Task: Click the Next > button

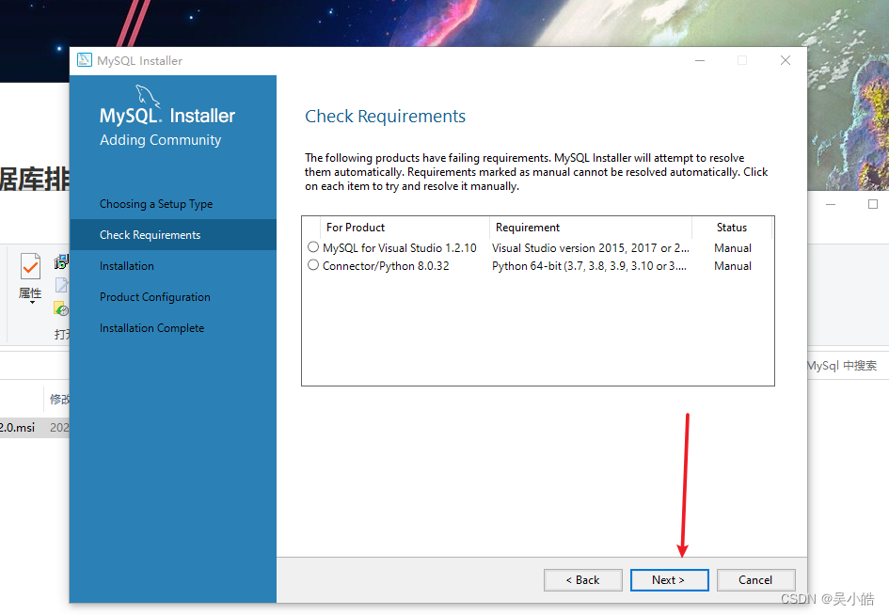Action: tap(669, 580)
